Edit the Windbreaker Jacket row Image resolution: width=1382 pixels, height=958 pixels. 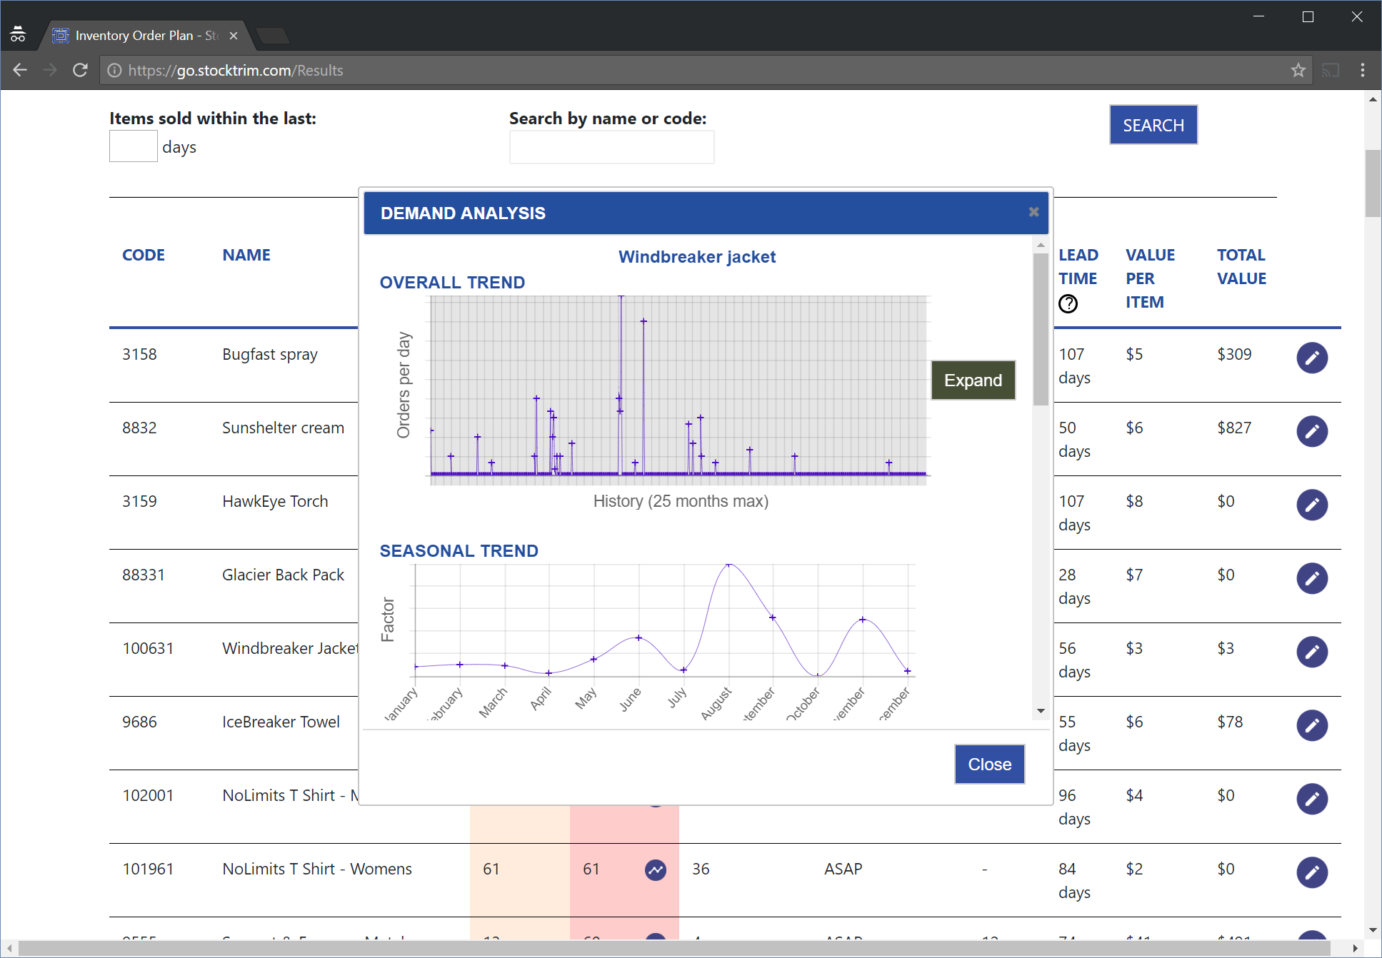pyautogui.click(x=1311, y=652)
